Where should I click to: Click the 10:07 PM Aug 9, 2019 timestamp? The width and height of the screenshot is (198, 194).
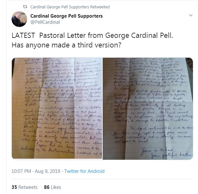click(x=36, y=171)
